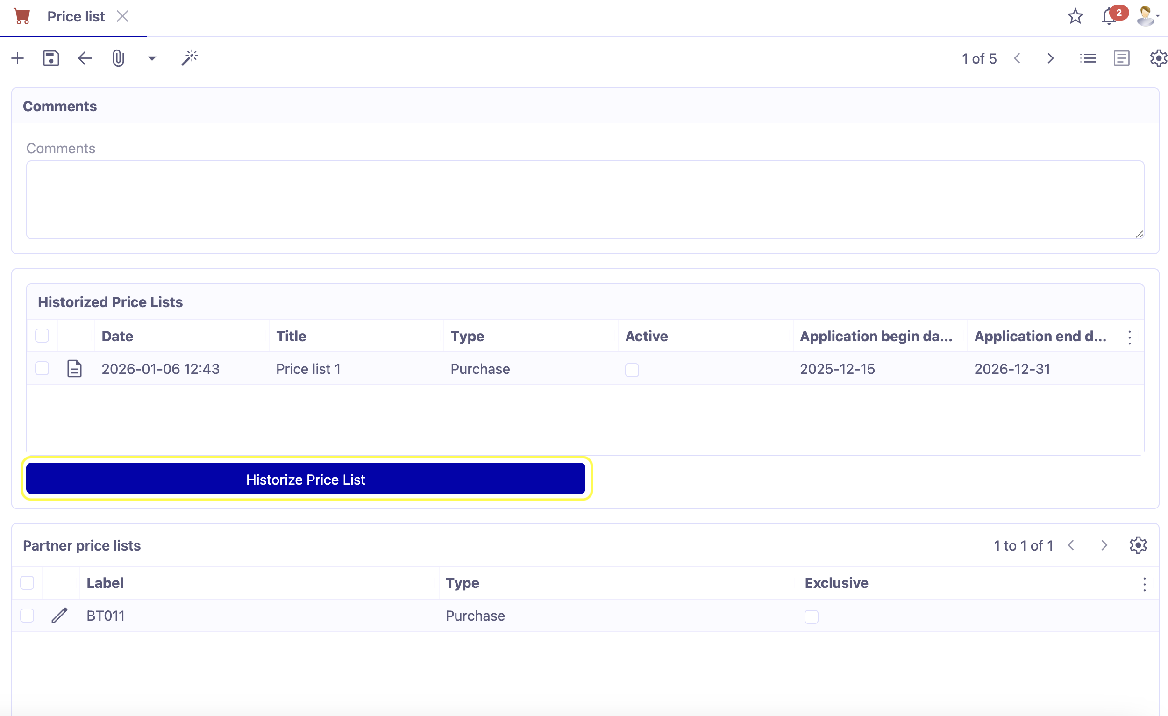Enable the Exclusive checkbox for BT011
The width and height of the screenshot is (1168, 716).
point(811,616)
